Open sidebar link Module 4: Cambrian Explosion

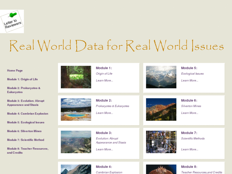tap(27, 114)
